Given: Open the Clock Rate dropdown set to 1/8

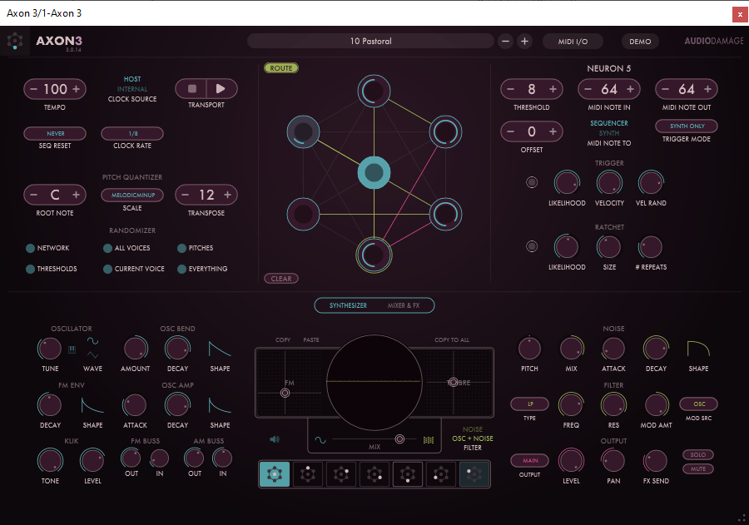Looking at the screenshot, I should coord(132,133).
